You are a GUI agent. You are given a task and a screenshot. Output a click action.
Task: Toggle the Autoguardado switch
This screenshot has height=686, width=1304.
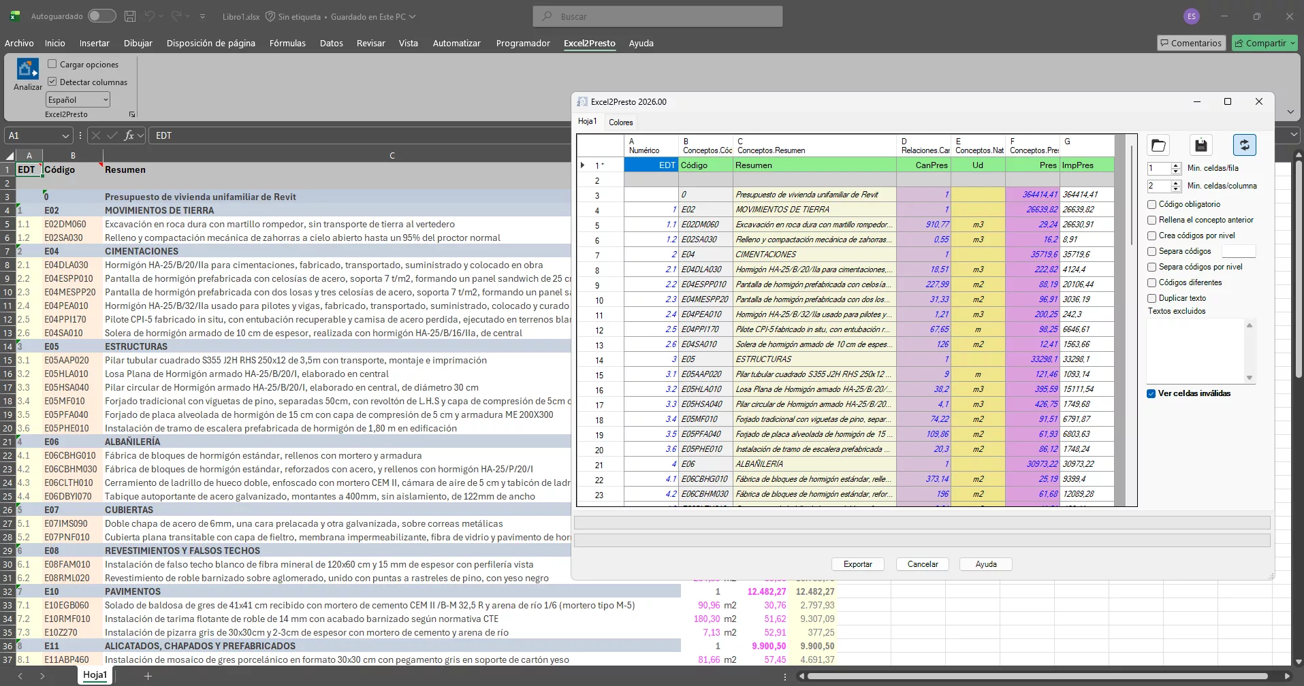coord(101,16)
